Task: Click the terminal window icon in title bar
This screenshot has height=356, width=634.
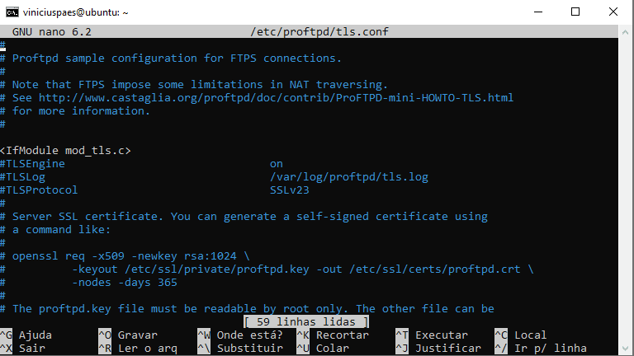Action: coord(12,12)
